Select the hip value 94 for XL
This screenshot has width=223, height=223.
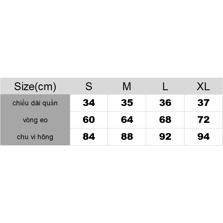[203, 137]
